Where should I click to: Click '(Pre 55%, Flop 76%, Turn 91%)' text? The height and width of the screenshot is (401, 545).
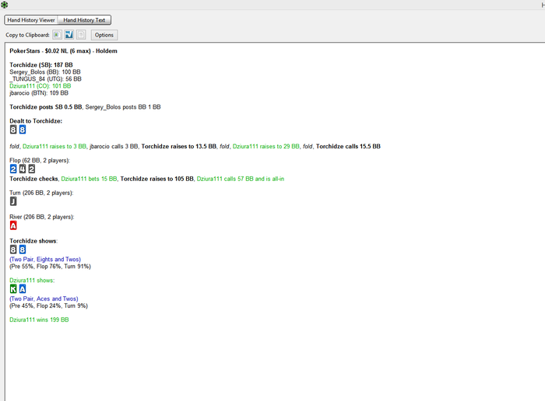coord(50,267)
